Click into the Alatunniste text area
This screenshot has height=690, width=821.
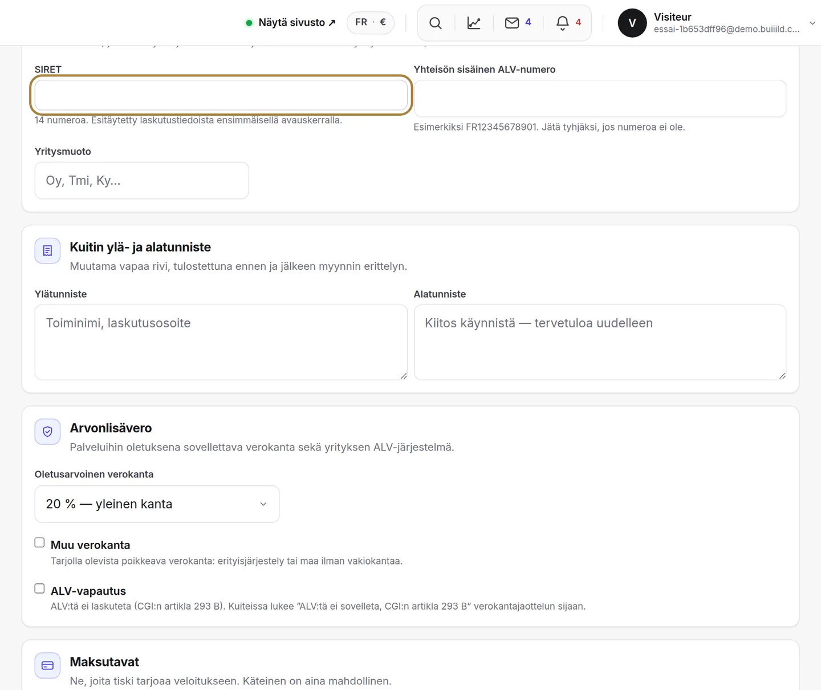click(600, 342)
